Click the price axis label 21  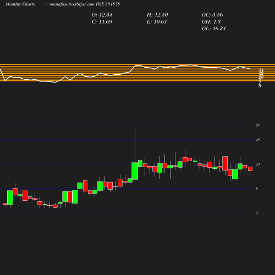click(257, 125)
